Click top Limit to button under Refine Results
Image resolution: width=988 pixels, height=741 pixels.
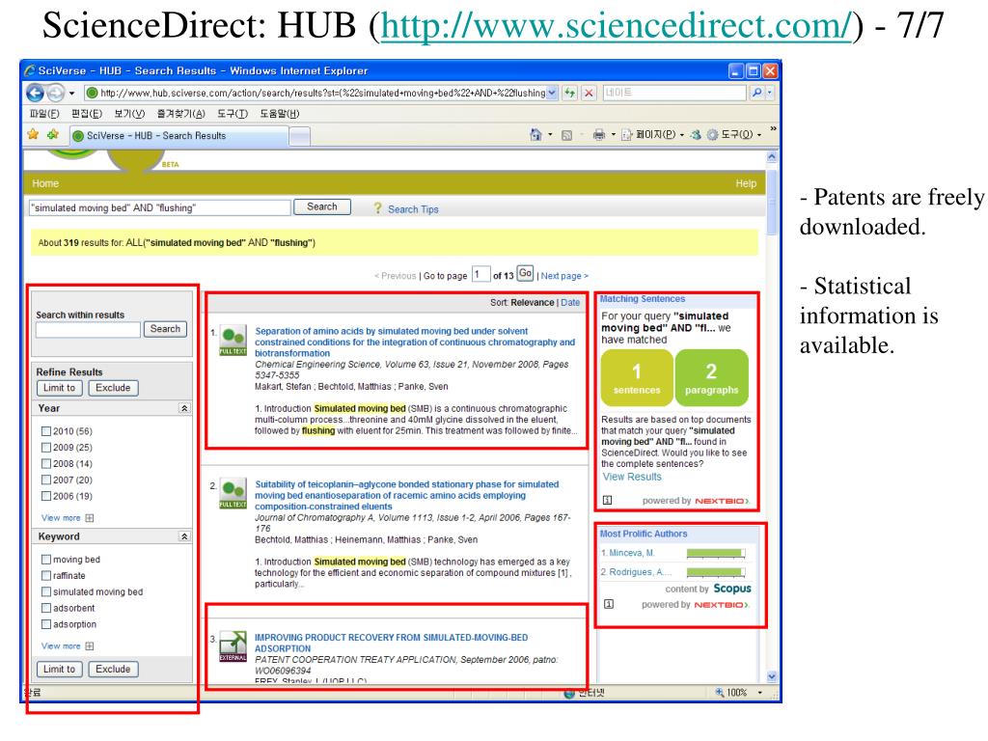[x=59, y=388]
